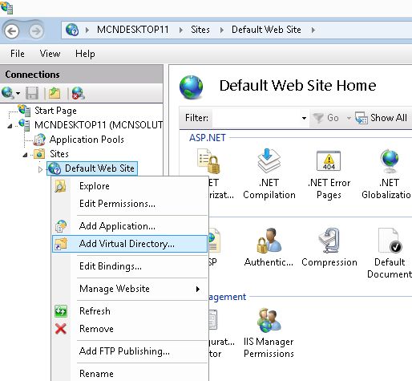Click the .NET Authorization padlock icon
The image size is (412, 381).
pos(209,161)
